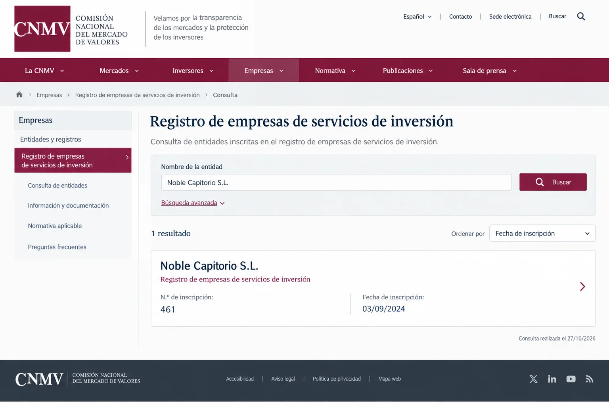
Task: Open the Aviso legal footer link
Action: click(x=283, y=379)
